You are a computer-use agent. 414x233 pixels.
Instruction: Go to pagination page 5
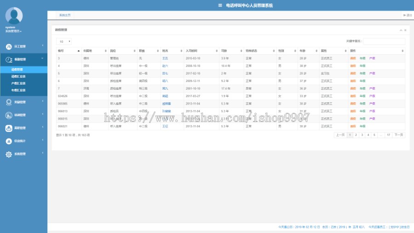coord(374,135)
